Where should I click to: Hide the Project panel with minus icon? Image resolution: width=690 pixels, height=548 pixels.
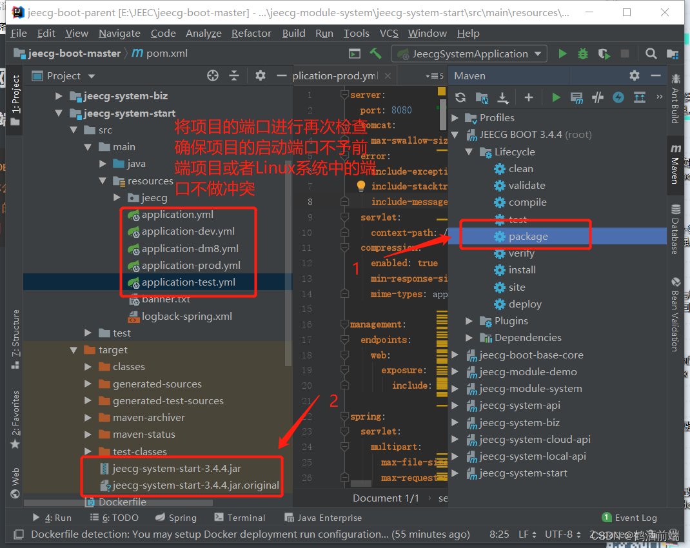282,75
